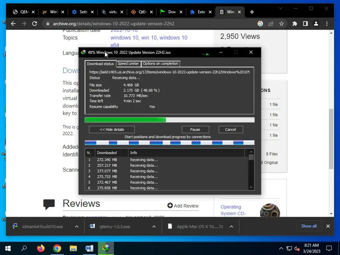Image resolution: width=340 pixels, height=255 pixels.
Task: Click the overall download progress bar
Action: click(169, 120)
